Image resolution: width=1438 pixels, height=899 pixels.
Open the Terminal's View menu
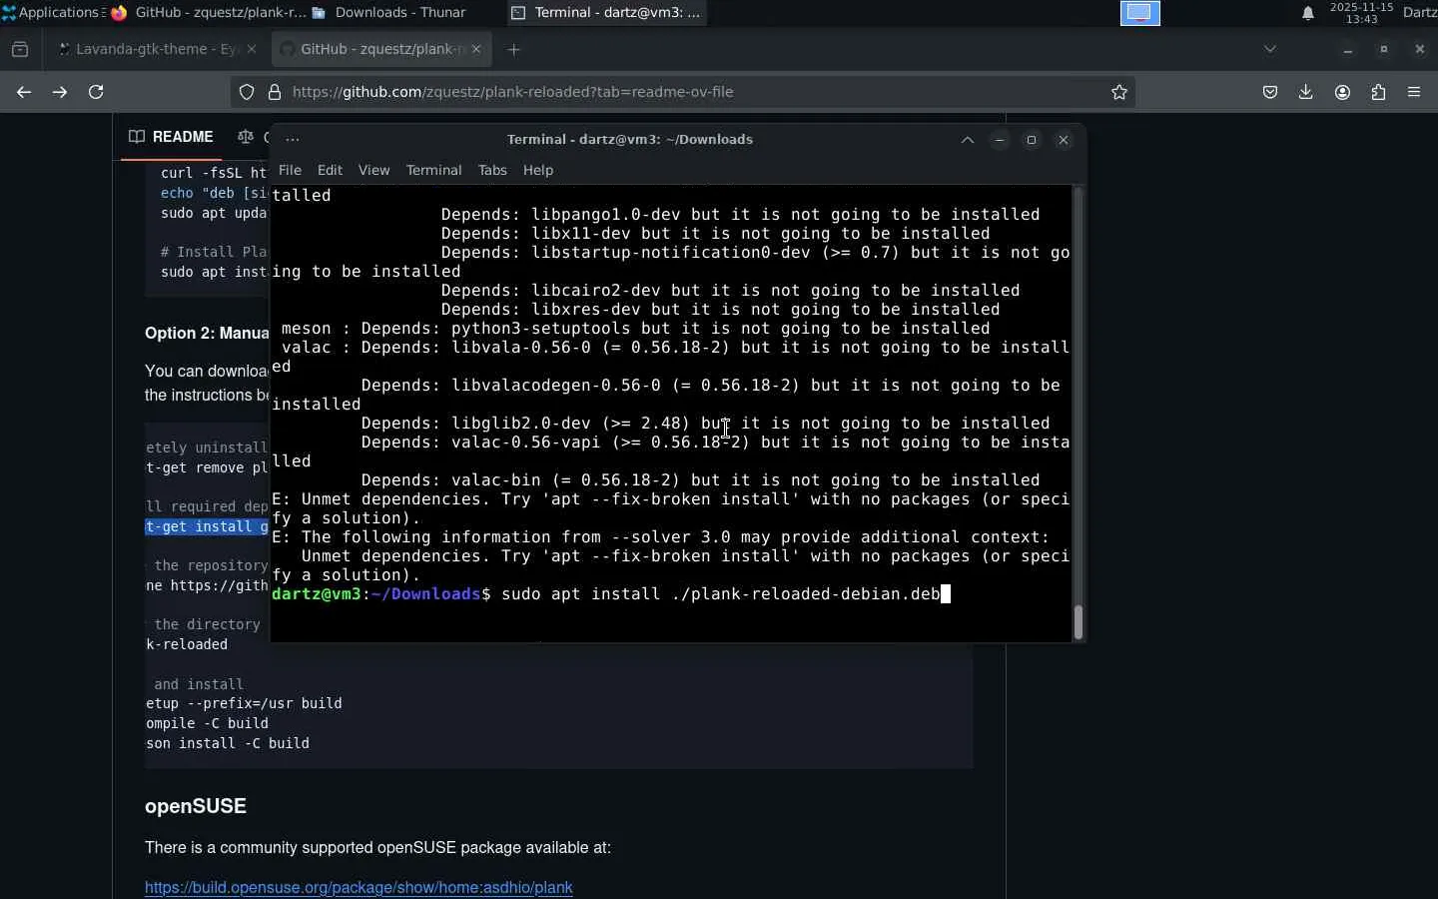point(374,170)
